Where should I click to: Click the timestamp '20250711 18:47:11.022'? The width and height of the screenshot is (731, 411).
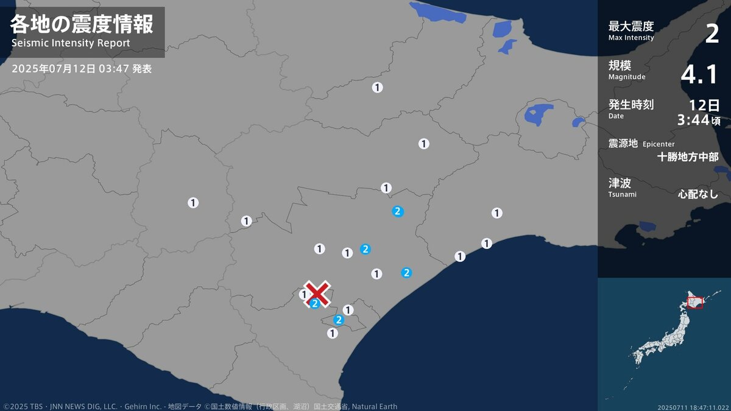pos(693,407)
